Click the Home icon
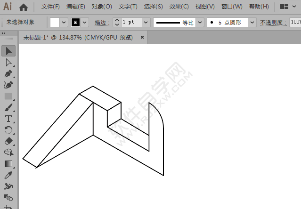Screen dimensions: 301x209 click(x=24, y=7)
